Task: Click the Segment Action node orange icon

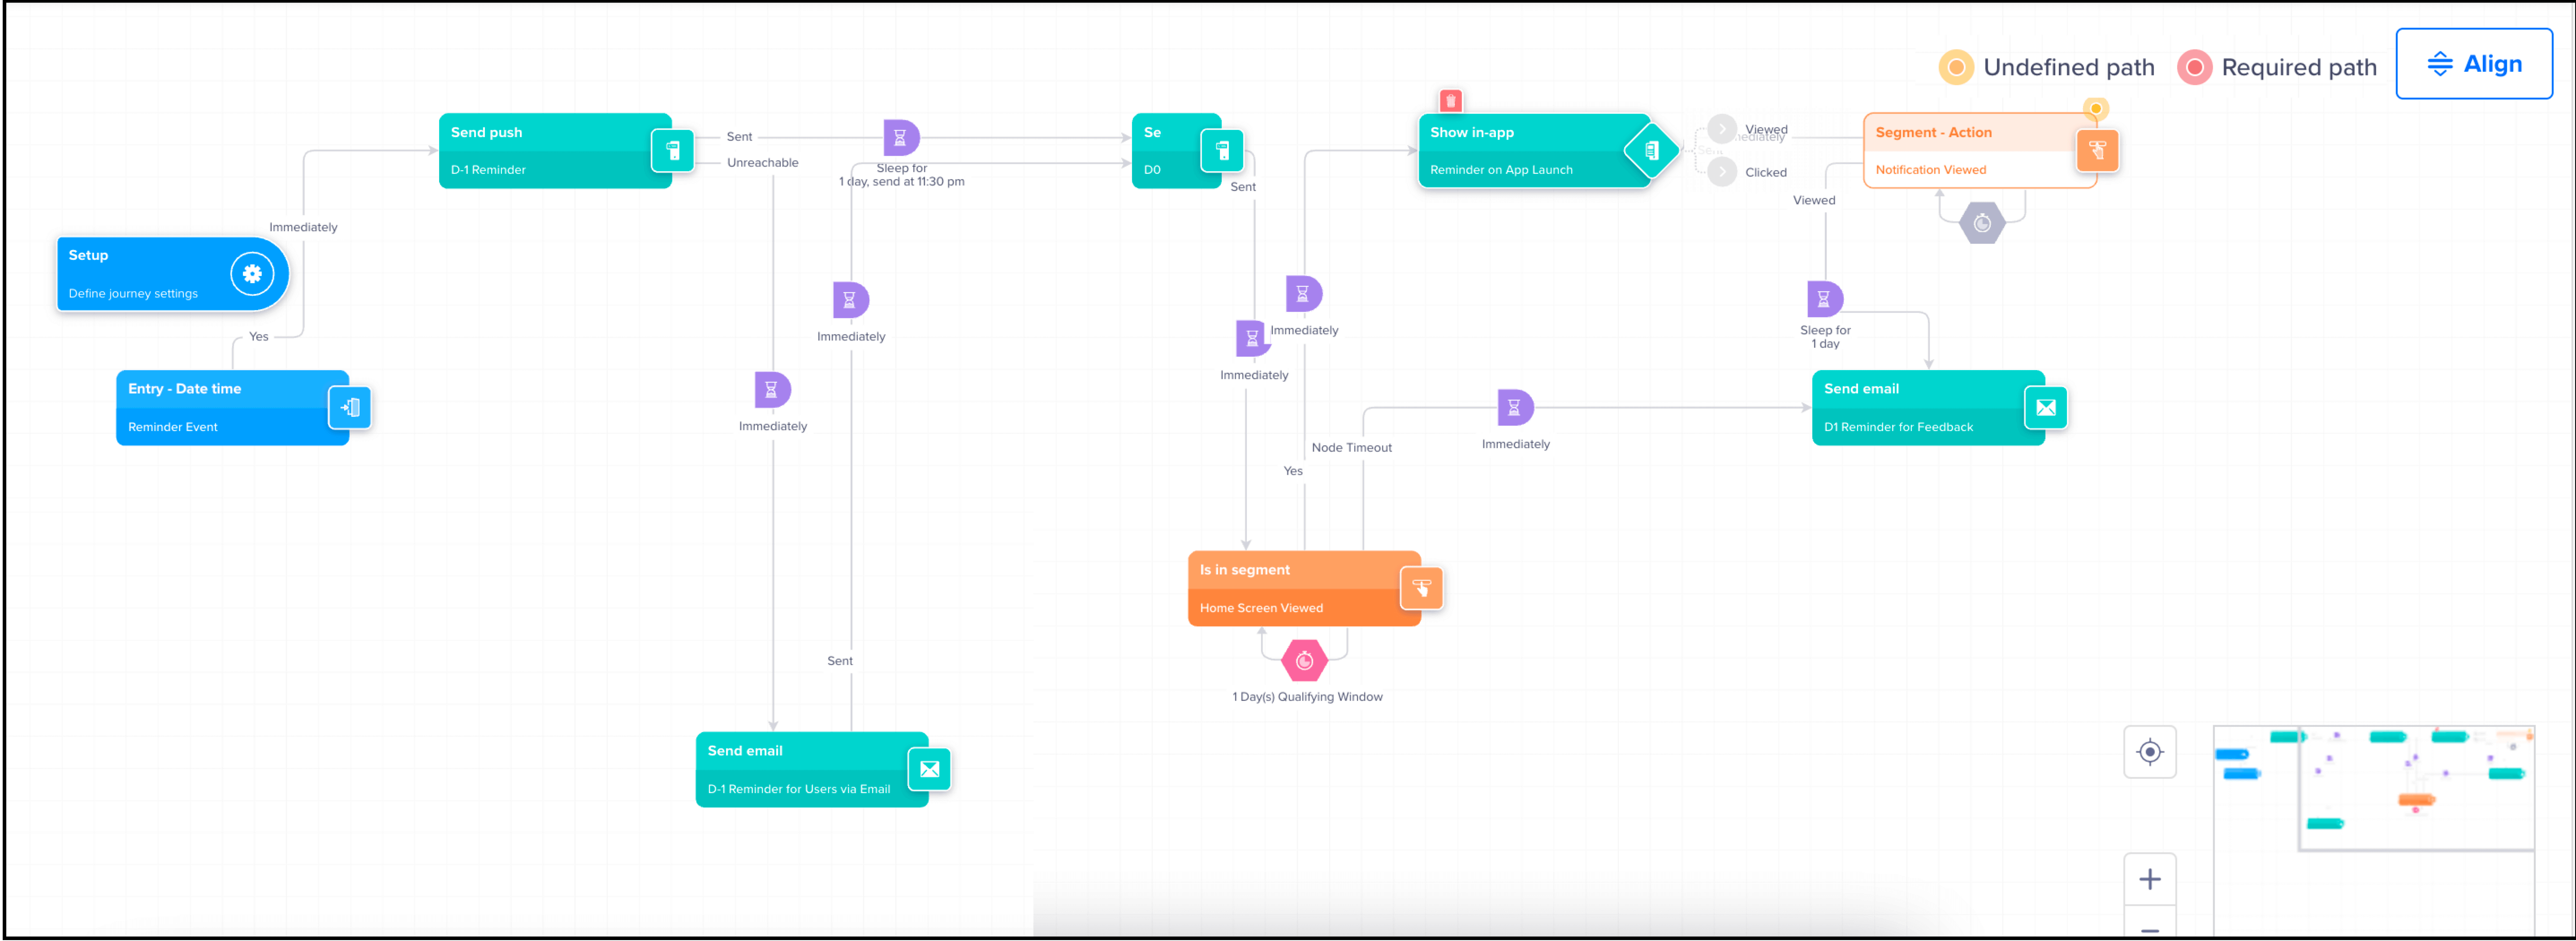Action: click(2097, 150)
